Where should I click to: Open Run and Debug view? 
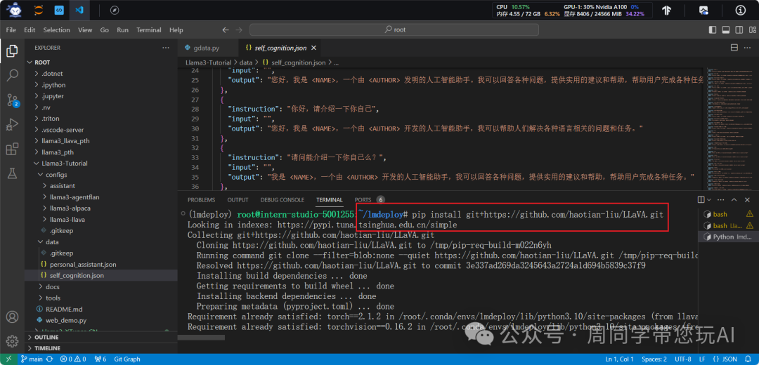coord(12,125)
